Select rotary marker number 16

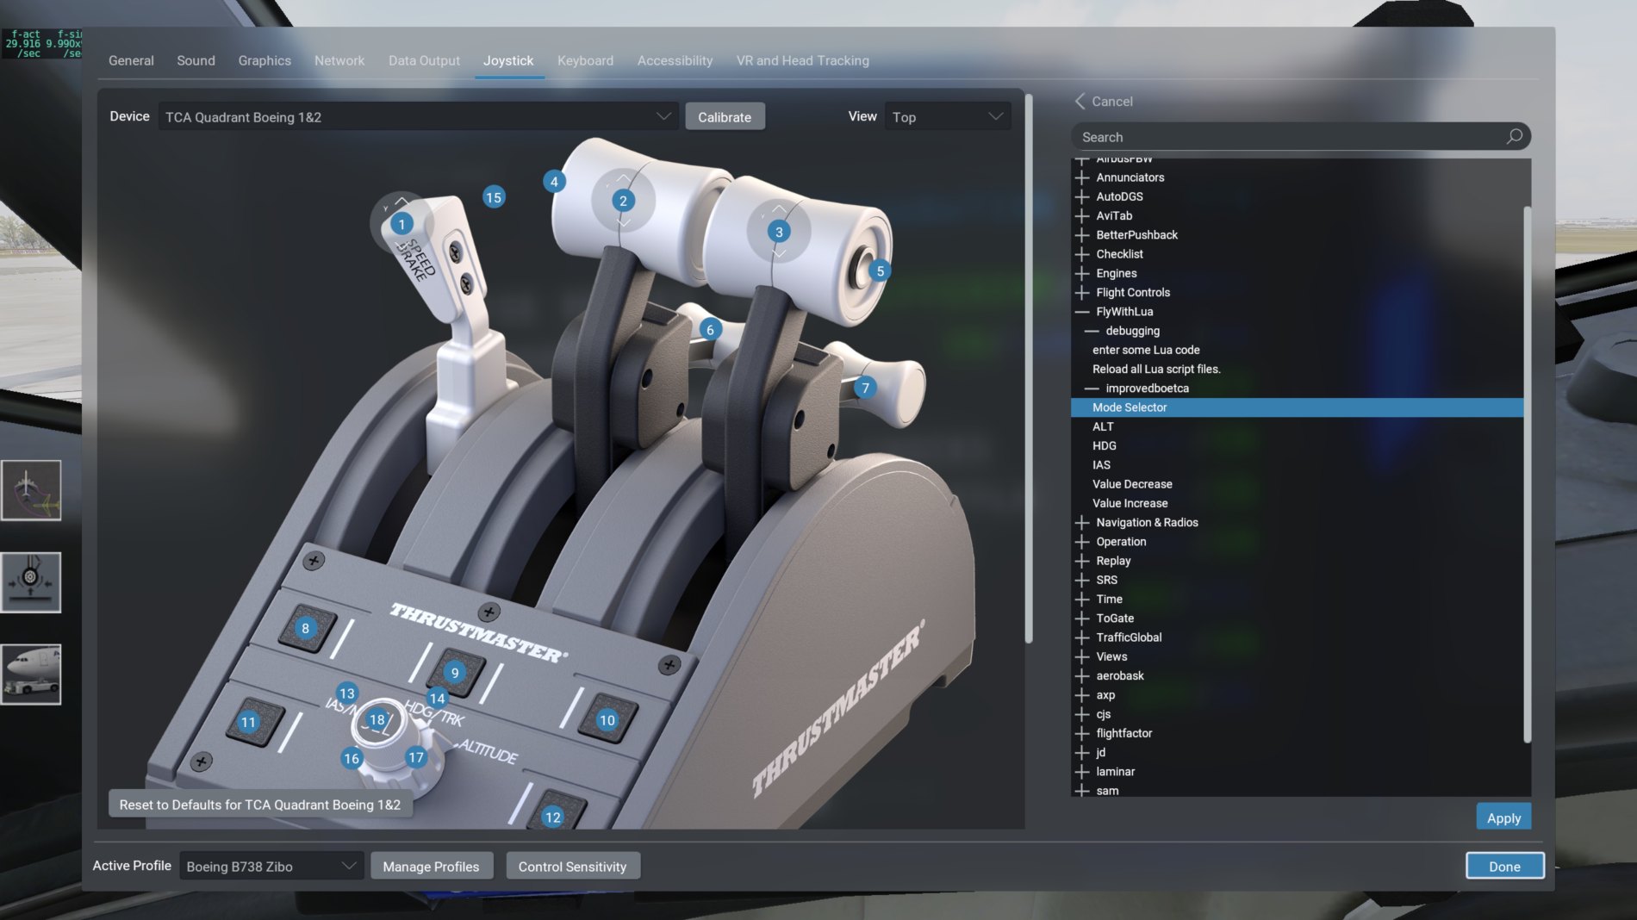pyautogui.click(x=351, y=758)
